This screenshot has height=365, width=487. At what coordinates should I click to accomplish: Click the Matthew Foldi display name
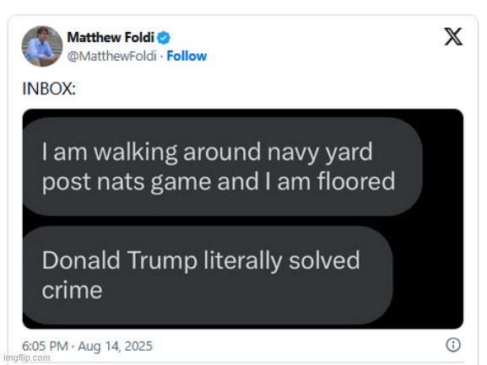tap(111, 38)
